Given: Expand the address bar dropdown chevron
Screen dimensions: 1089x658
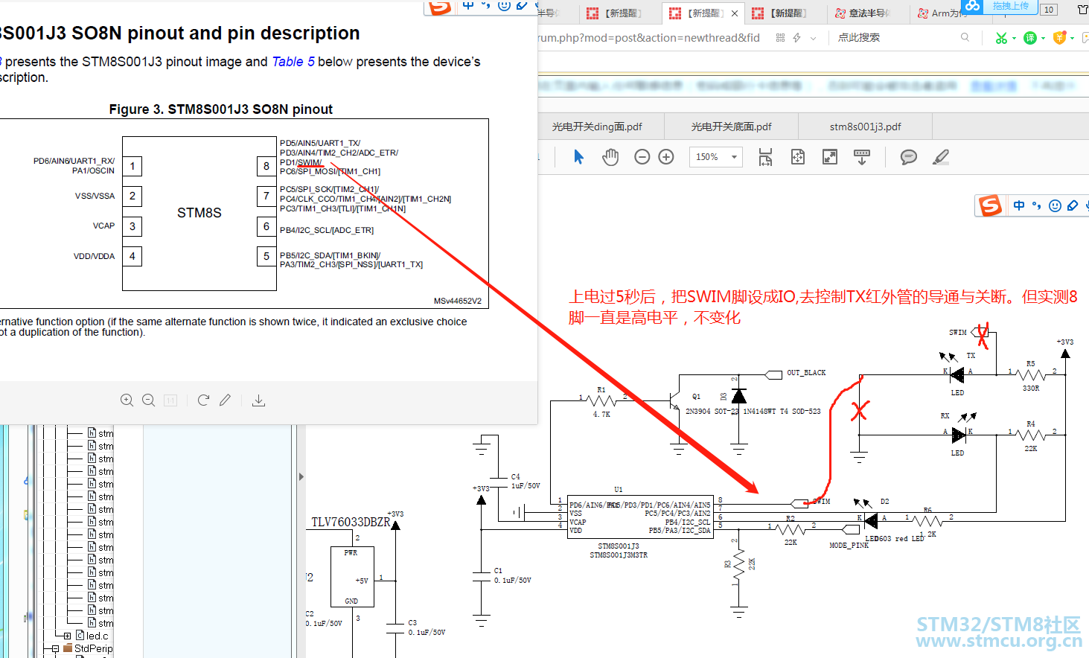Looking at the screenshot, I should coord(813,38).
